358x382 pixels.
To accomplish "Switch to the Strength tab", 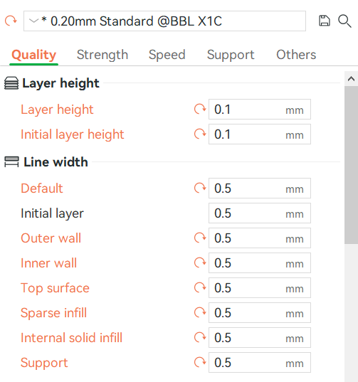I will click(102, 55).
